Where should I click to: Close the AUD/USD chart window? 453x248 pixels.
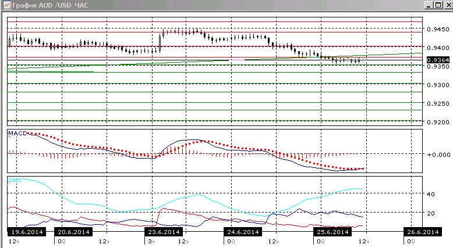point(448,5)
